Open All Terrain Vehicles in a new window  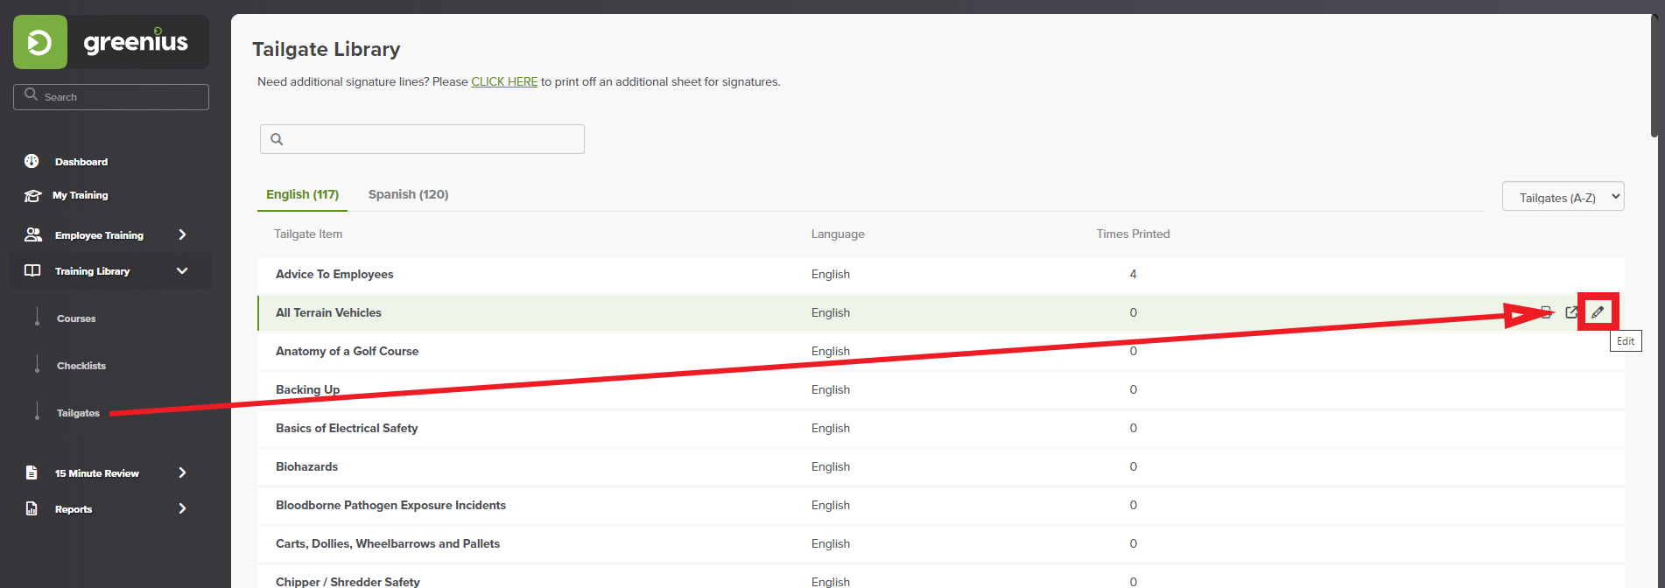[x=1571, y=312]
